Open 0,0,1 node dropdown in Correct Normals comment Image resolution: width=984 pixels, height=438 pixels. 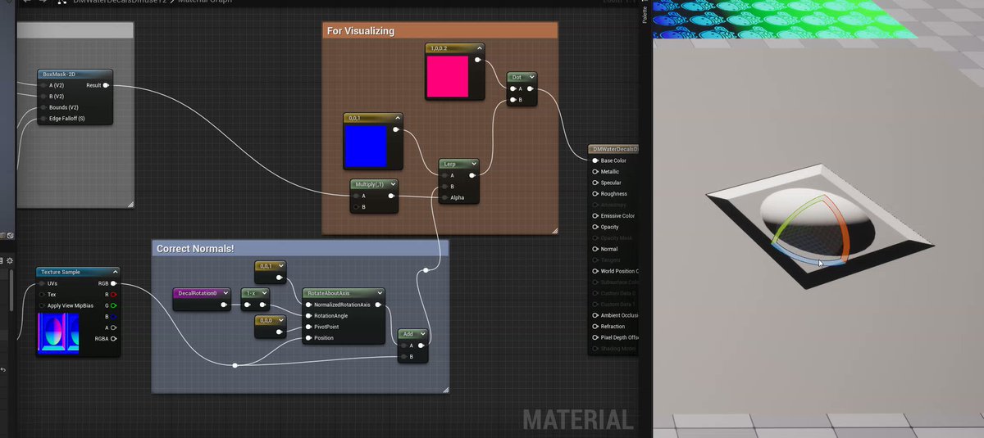tap(280, 266)
